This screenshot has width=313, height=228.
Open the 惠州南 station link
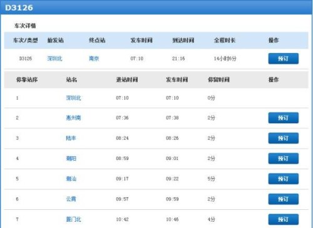pyautogui.click(x=73, y=118)
